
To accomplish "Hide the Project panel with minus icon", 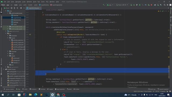I will (x=24, y=8).
